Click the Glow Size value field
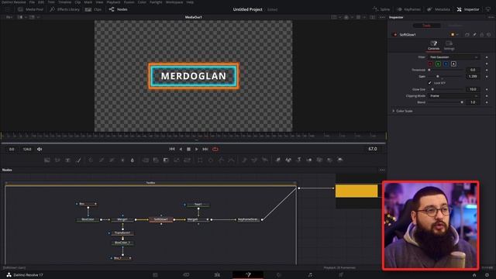Viewport: 496px width, 279px height. pos(473,90)
